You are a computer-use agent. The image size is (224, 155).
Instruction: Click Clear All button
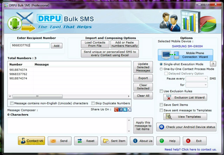pos(143,96)
